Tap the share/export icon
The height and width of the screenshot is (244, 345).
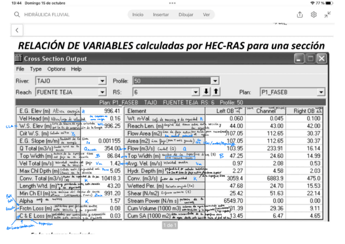(300, 15)
